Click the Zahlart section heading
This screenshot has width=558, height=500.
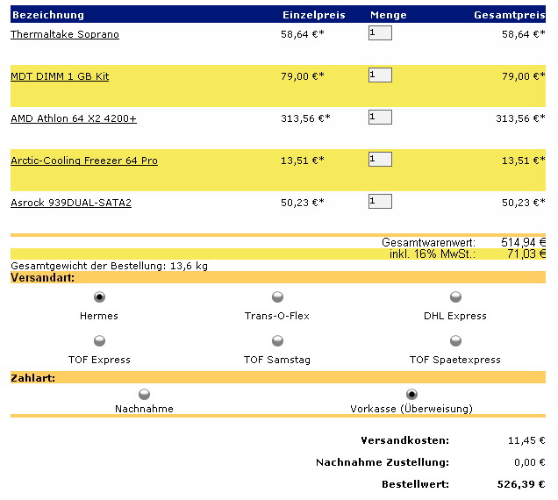33,378
